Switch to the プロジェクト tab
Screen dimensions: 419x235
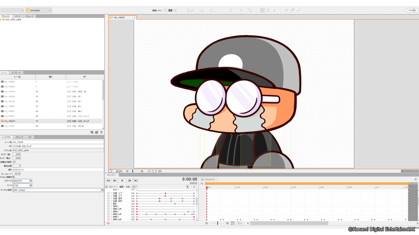coord(5,16)
